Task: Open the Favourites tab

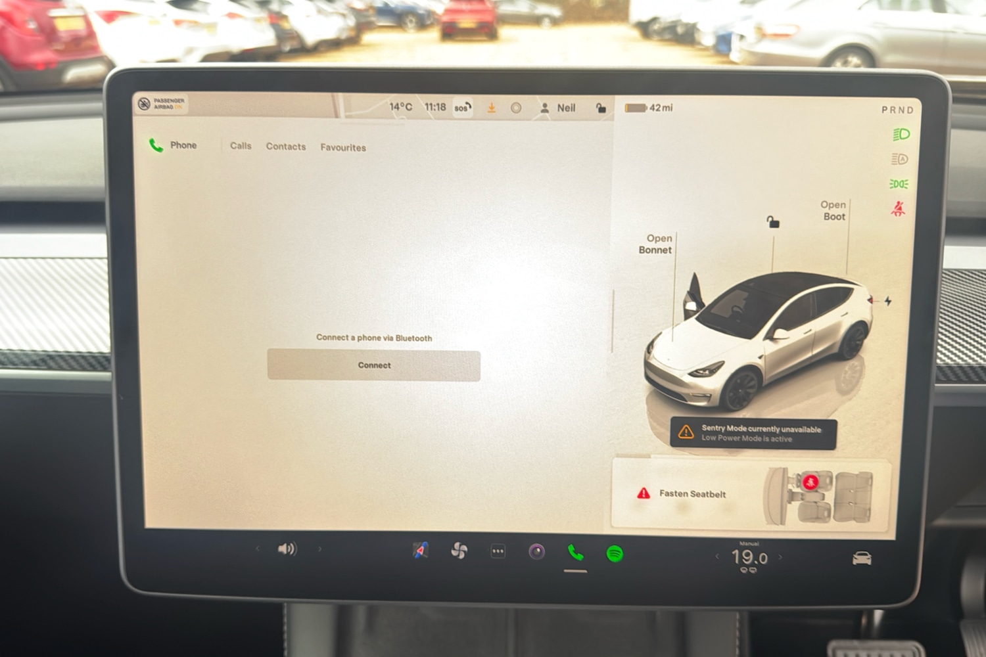Action: (x=342, y=147)
